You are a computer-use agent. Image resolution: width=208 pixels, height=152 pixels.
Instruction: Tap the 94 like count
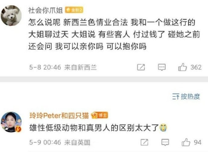(198, 142)
